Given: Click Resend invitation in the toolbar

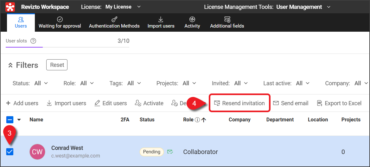Looking at the screenshot, I should (239, 103).
